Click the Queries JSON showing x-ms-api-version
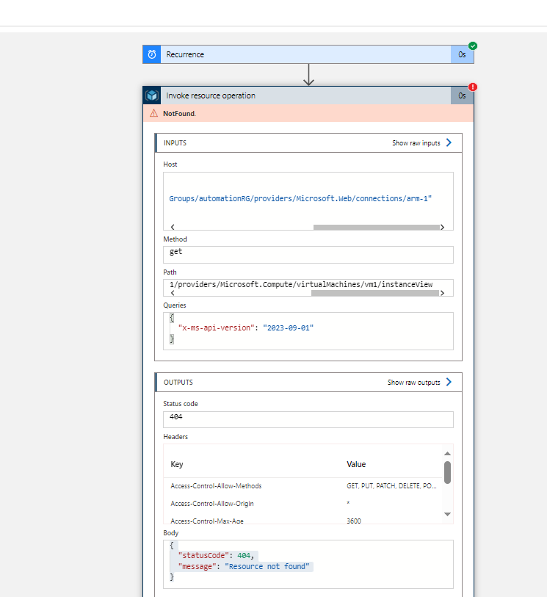The width and height of the screenshot is (547, 597). tap(308, 329)
